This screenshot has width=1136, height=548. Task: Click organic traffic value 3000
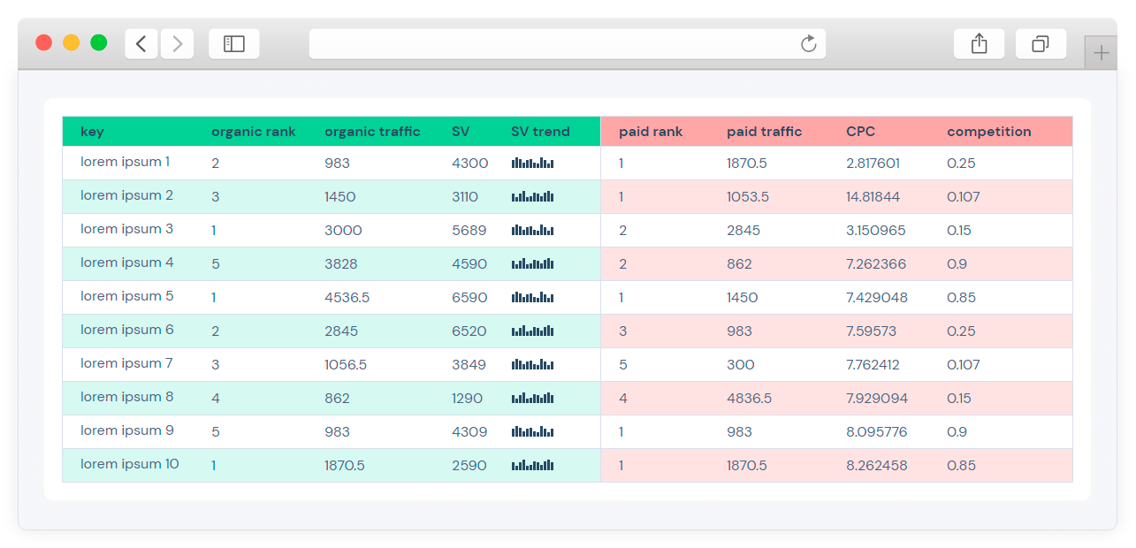(x=343, y=231)
